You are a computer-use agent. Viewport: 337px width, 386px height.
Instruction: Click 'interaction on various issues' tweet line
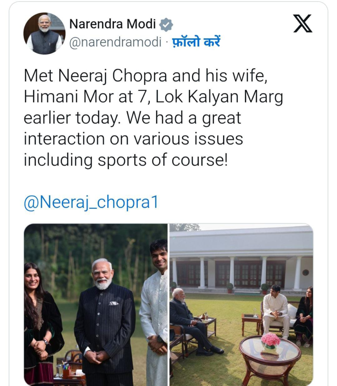pos(133,139)
